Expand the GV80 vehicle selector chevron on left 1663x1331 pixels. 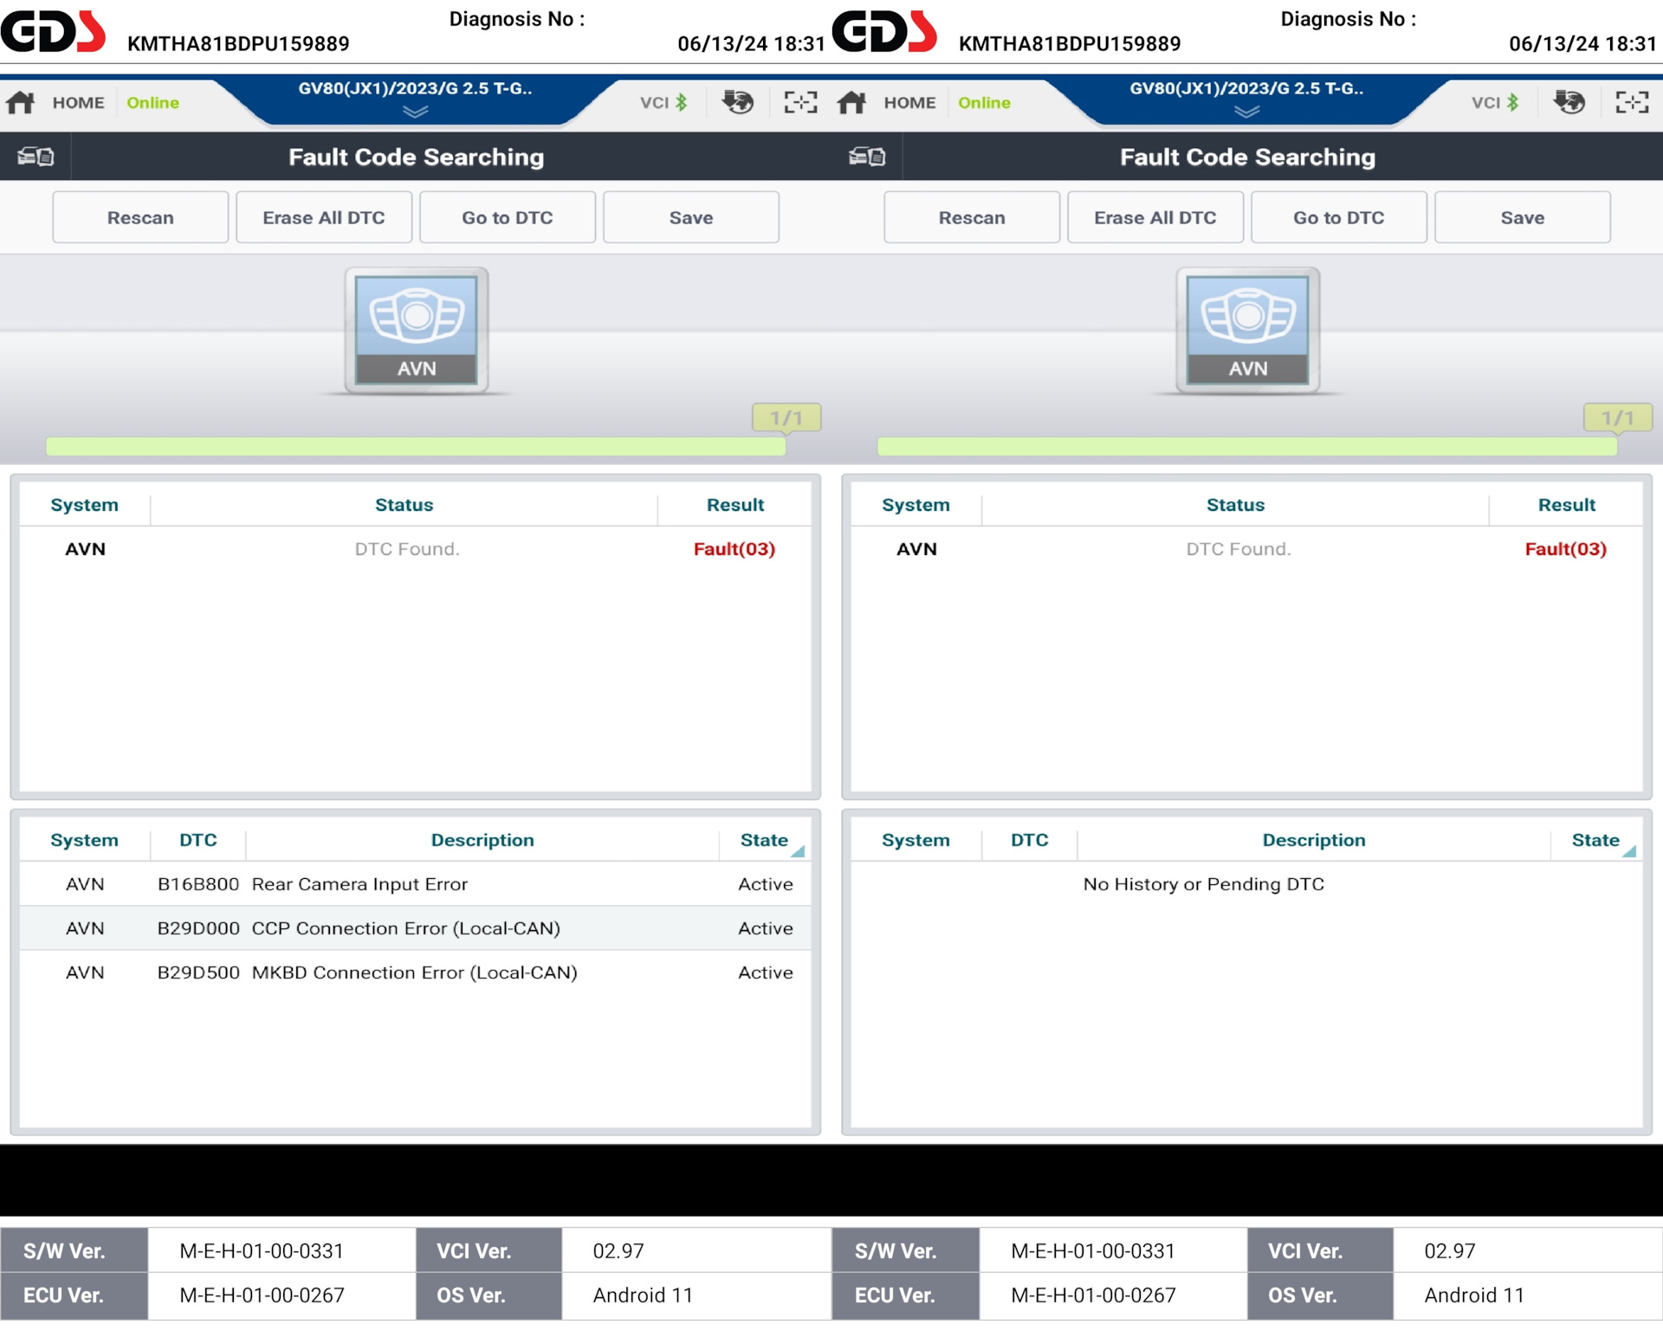[x=416, y=112]
